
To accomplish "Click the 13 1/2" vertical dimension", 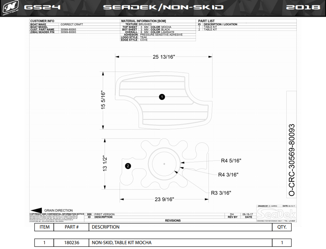I will (x=105, y=164).
